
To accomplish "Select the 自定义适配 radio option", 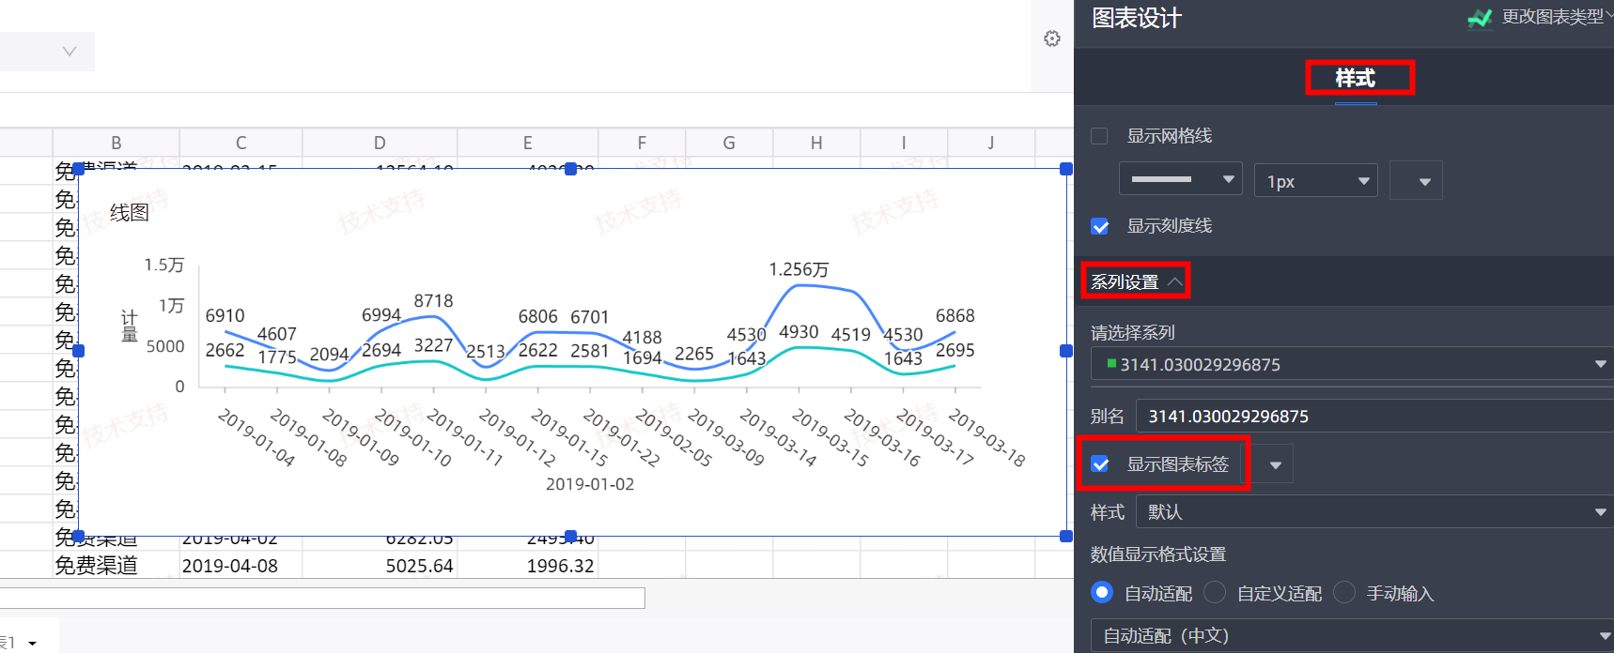I will [1215, 593].
